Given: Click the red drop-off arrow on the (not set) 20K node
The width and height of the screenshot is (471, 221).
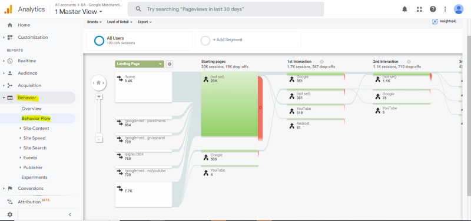Looking at the screenshot, I should coord(260,108).
